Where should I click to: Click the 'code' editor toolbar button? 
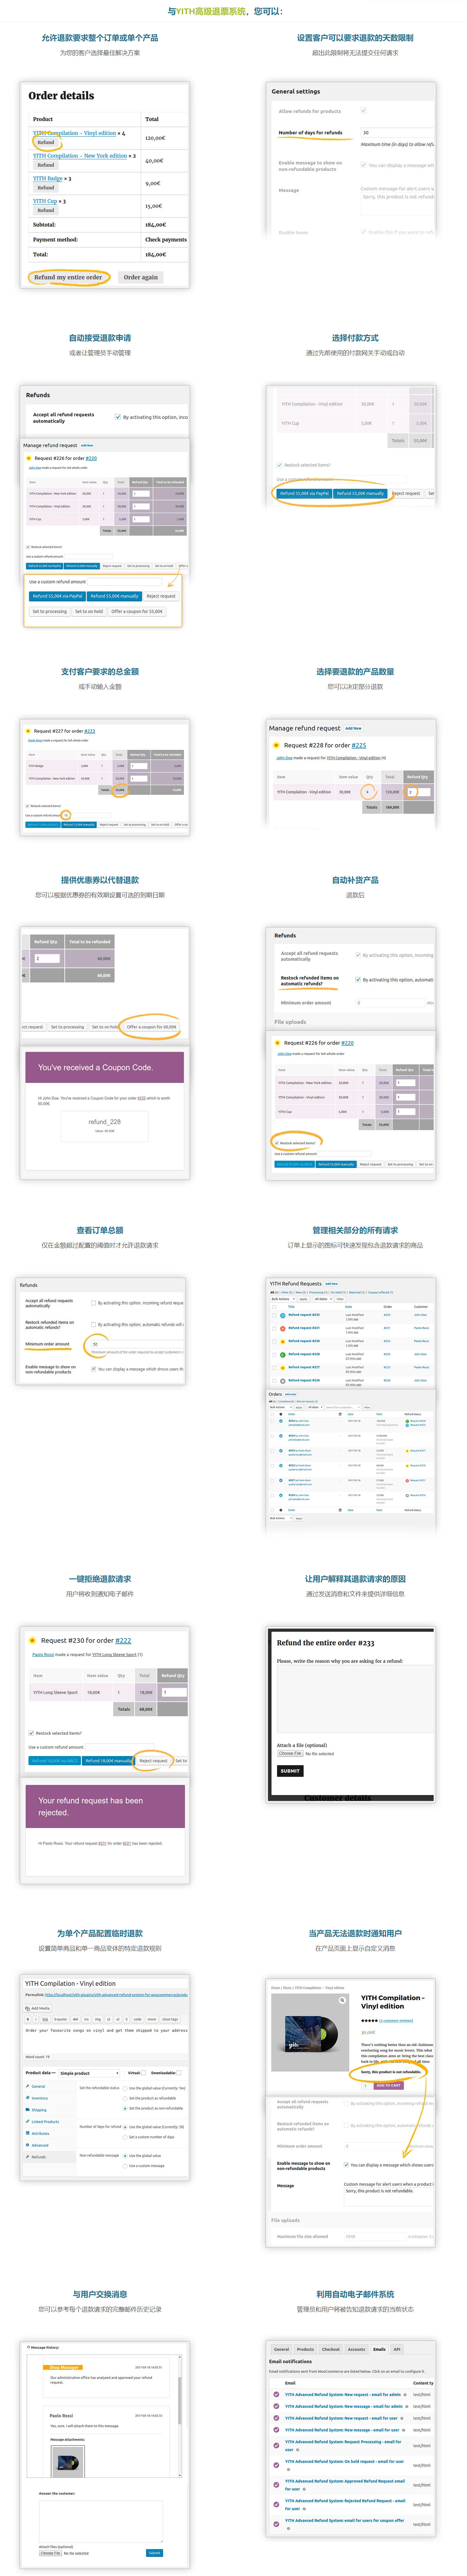pyautogui.click(x=138, y=2019)
